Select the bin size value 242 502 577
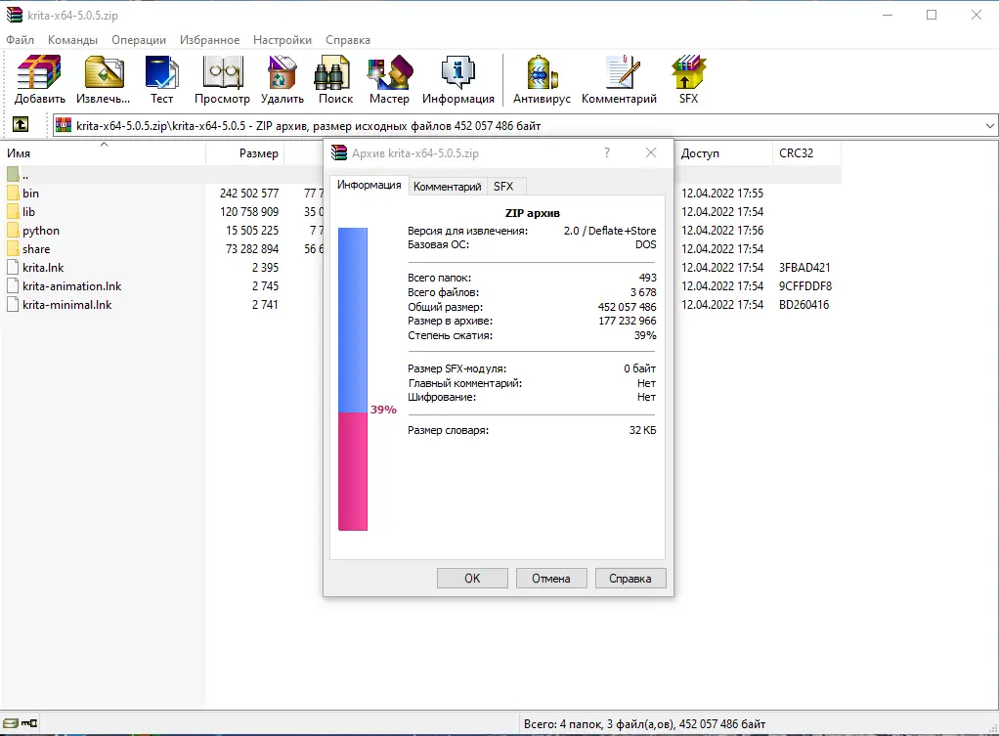999x736 pixels. (x=249, y=194)
